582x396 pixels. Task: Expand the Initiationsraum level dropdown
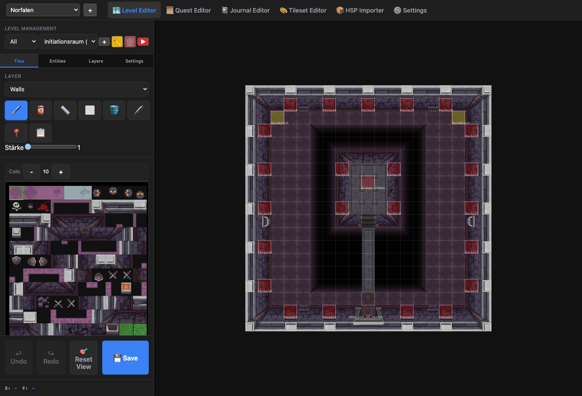point(68,41)
